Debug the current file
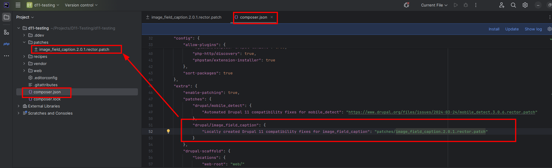 click(466, 5)
